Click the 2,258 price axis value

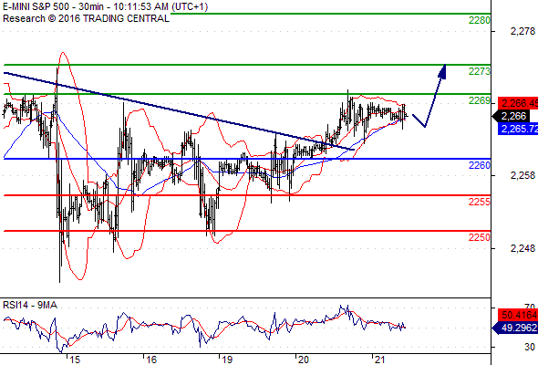coord(522,175)
